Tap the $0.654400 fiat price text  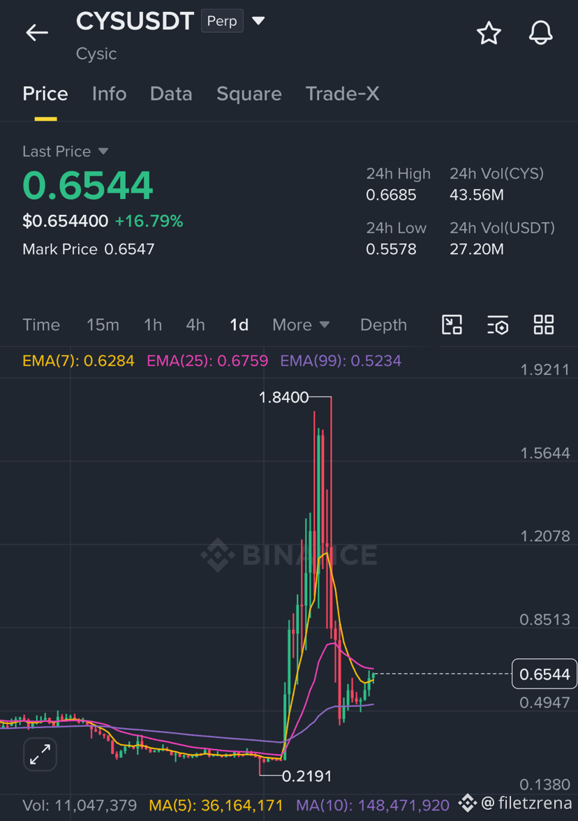(x=66, y=221)
